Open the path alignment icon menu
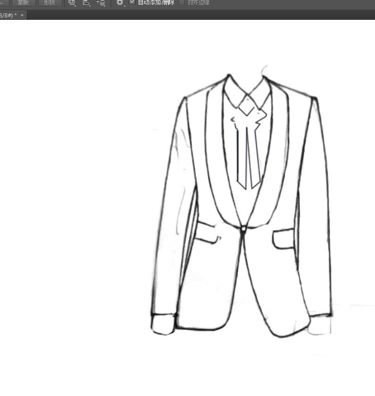Image resolution: width=375 pixels, height=396 pixels. pyautogui.click(x=86, y=2)
